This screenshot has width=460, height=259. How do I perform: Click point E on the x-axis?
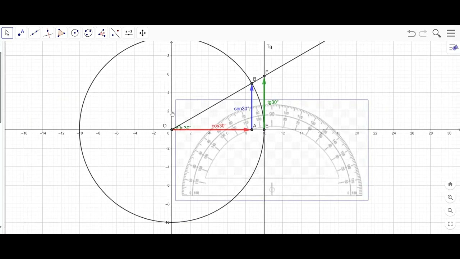pos(264,129)
